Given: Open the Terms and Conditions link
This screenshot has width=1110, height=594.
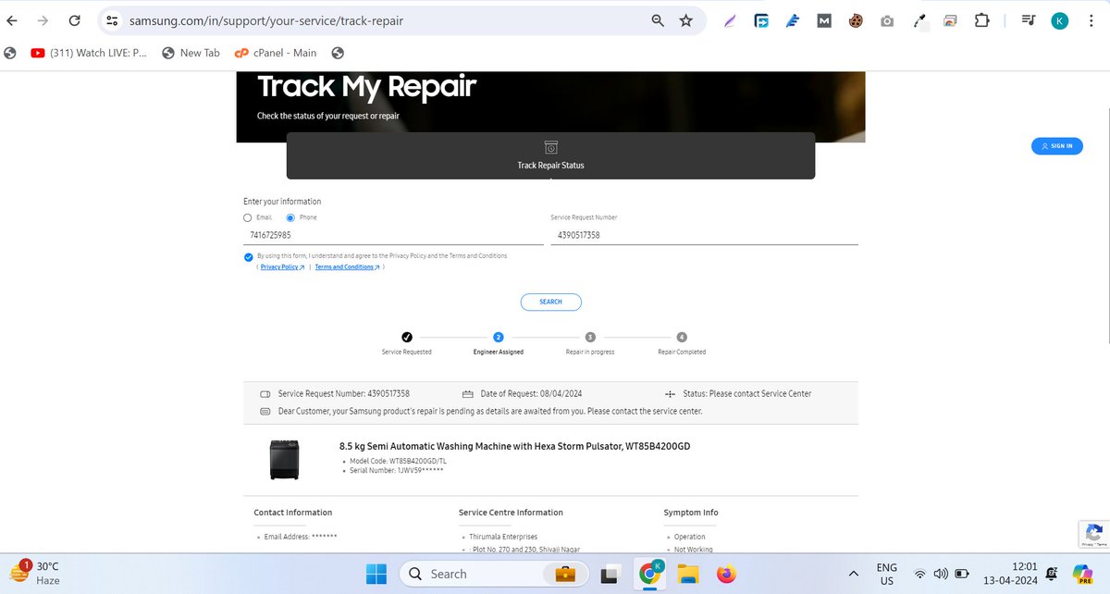Looking at the screenshot, I should pyautogui.click(x=348, y=266).
